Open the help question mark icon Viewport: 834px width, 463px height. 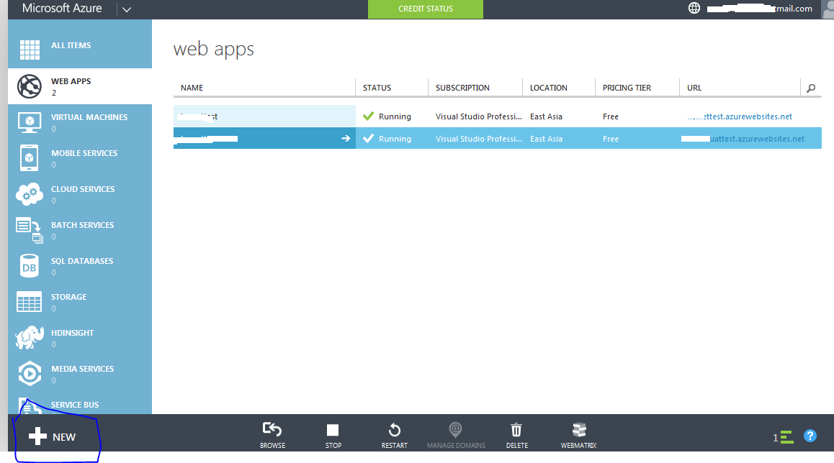click(810, 436)
